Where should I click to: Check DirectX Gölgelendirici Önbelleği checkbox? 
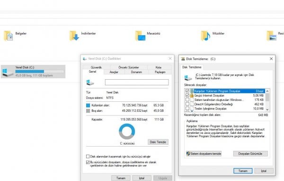[187, 104]
